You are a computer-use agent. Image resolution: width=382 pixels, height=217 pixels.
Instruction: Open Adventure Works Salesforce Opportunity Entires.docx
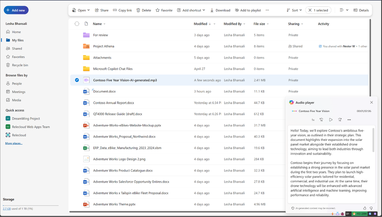click(131, 182)
